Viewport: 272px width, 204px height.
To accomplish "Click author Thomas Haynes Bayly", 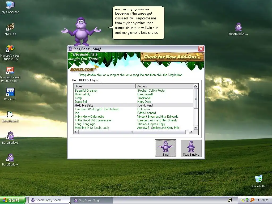I will pyautogui.click(x=151, y=124).
